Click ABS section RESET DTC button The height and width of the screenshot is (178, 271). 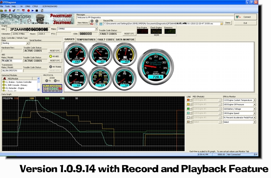pyautogui.click(x=55, y=61)
